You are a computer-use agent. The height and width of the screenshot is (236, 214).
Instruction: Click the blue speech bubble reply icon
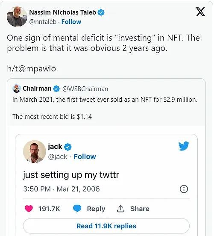[77, 209]
